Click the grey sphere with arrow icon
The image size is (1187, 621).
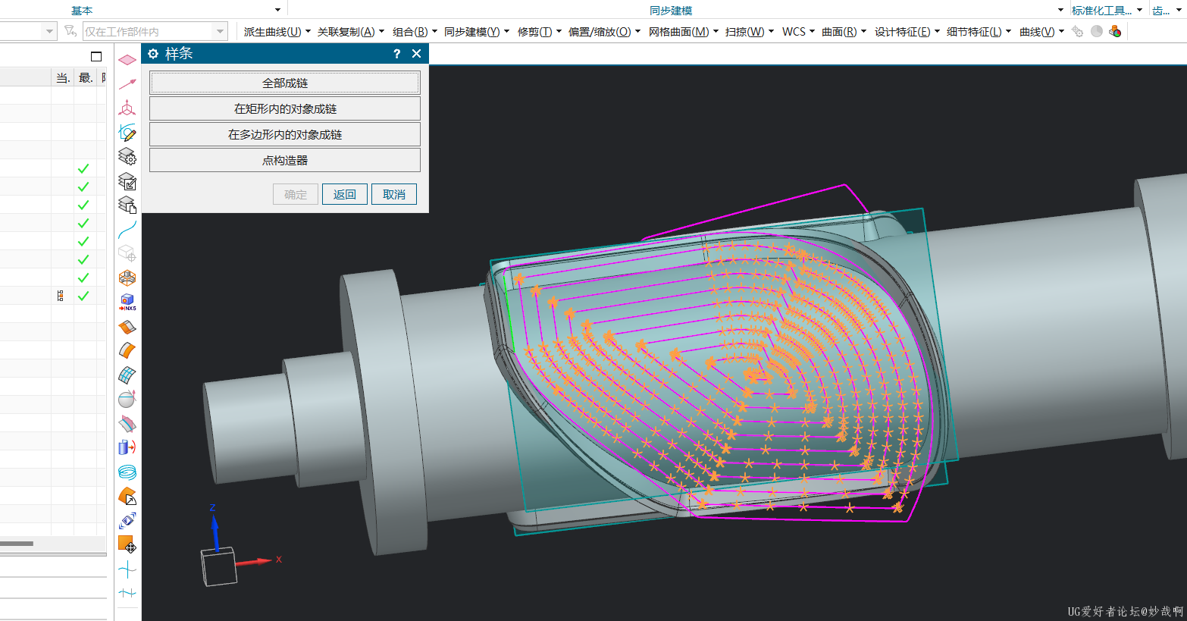click(127, 399)
